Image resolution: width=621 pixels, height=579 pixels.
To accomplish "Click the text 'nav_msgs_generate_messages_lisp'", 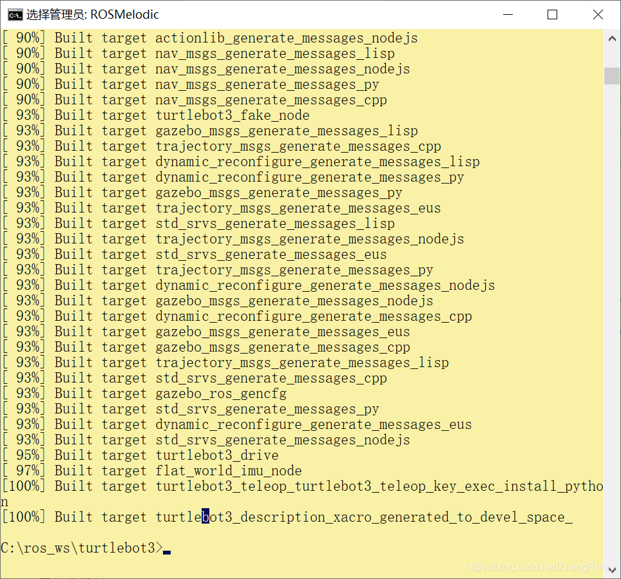I will tap(275, 54).
